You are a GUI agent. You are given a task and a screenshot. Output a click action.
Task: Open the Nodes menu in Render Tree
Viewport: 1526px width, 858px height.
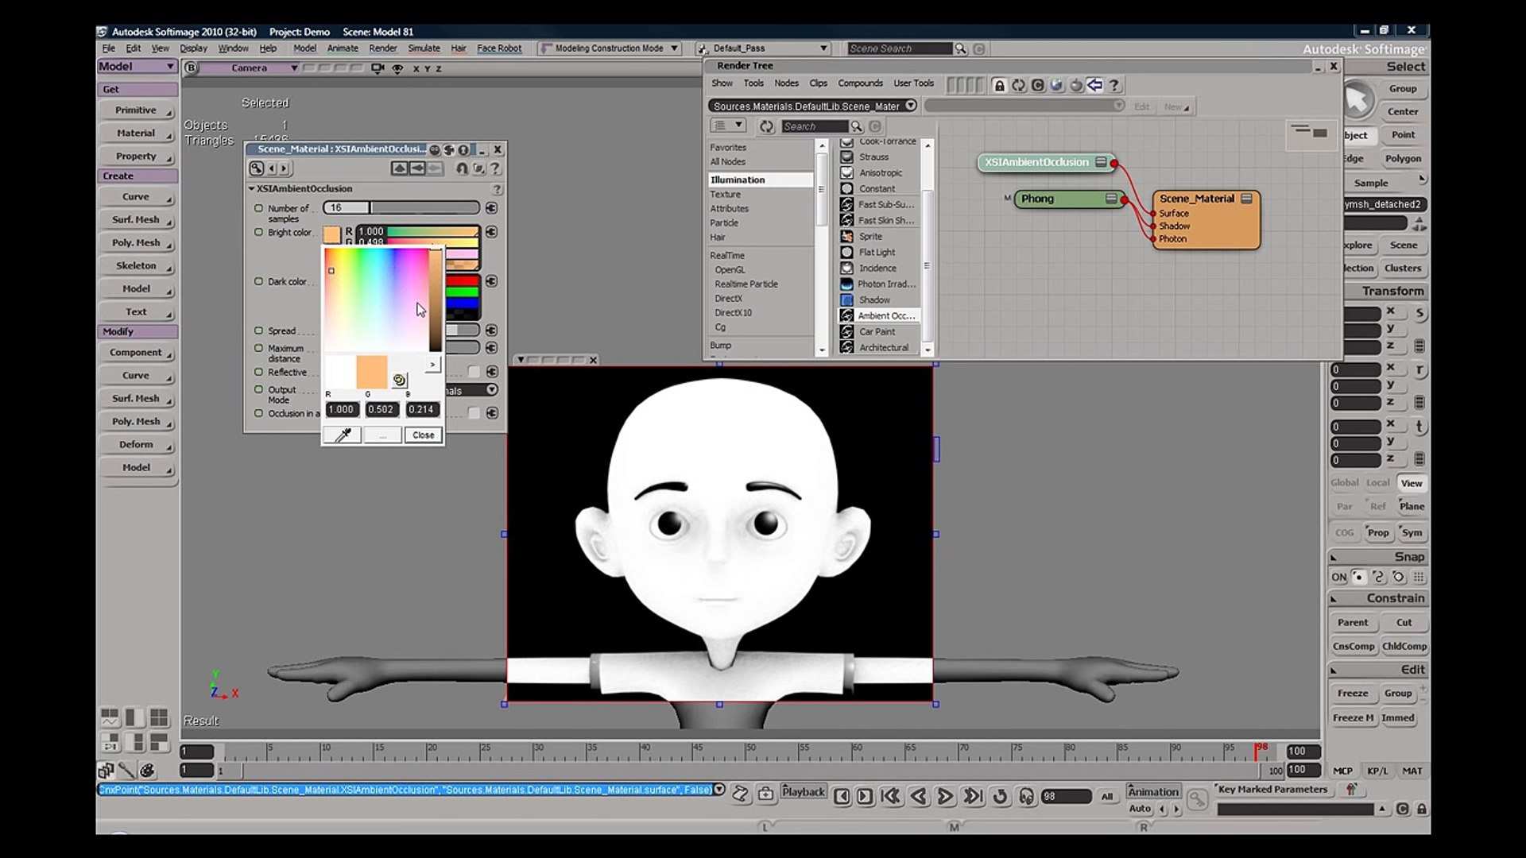[x=785, y=83]
